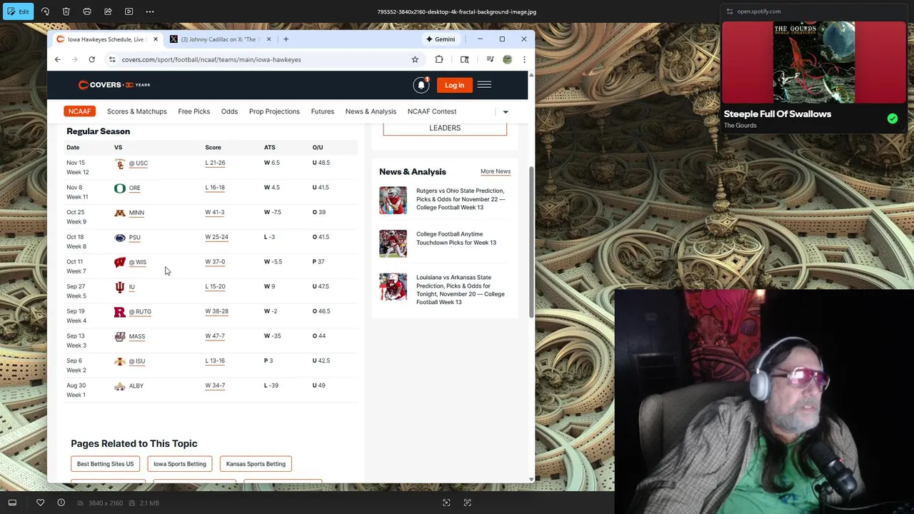The image size is (914, 514).
Task: Open the @ RUTG opponent link
Action: [x=140, y=312]
